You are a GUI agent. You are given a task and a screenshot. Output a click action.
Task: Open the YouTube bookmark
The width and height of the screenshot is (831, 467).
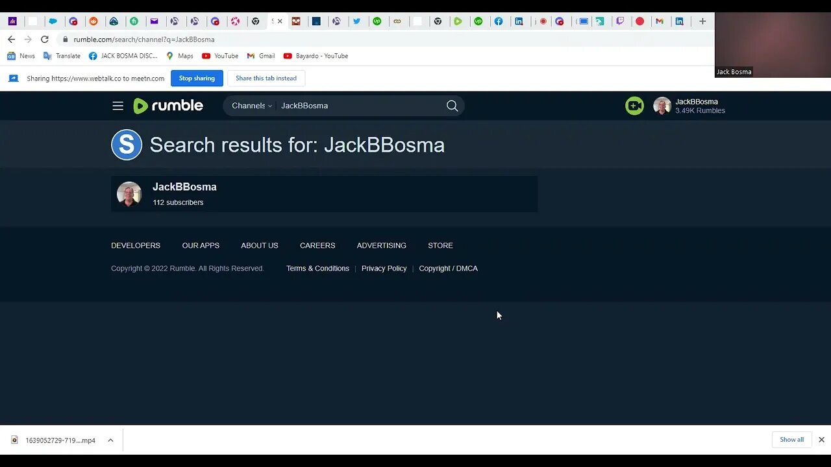tap(220, 56)
